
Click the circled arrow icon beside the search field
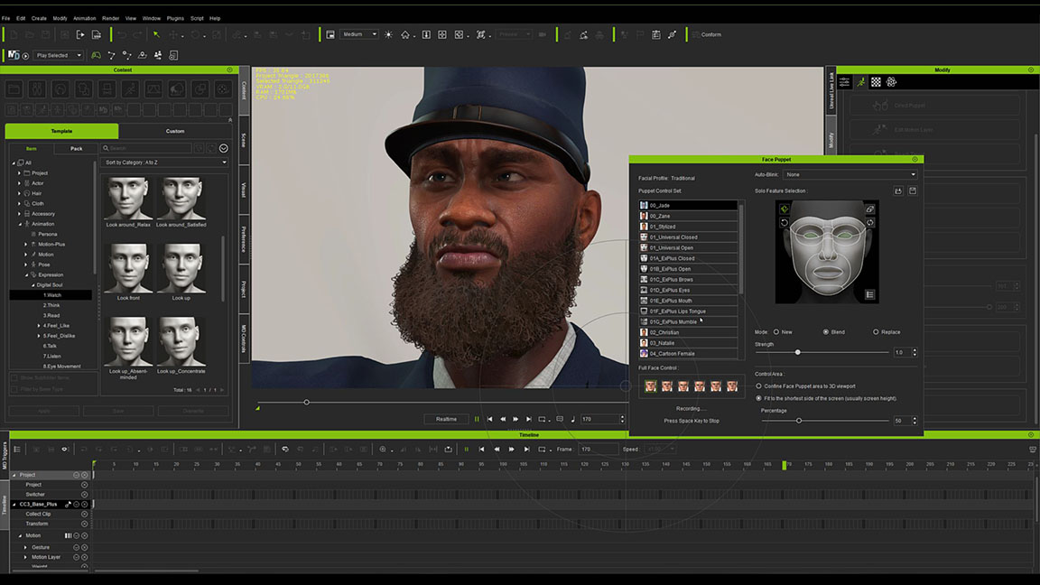point(224,148)
